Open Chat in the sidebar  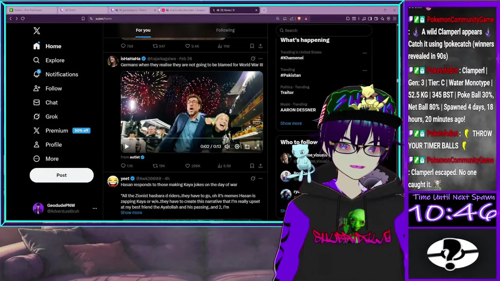point(45,102)
